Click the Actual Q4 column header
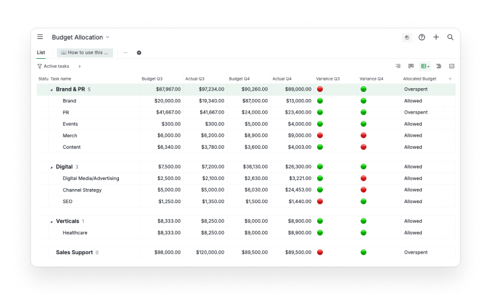This screenshot has height=295, width=491. [x=282, y=79]
